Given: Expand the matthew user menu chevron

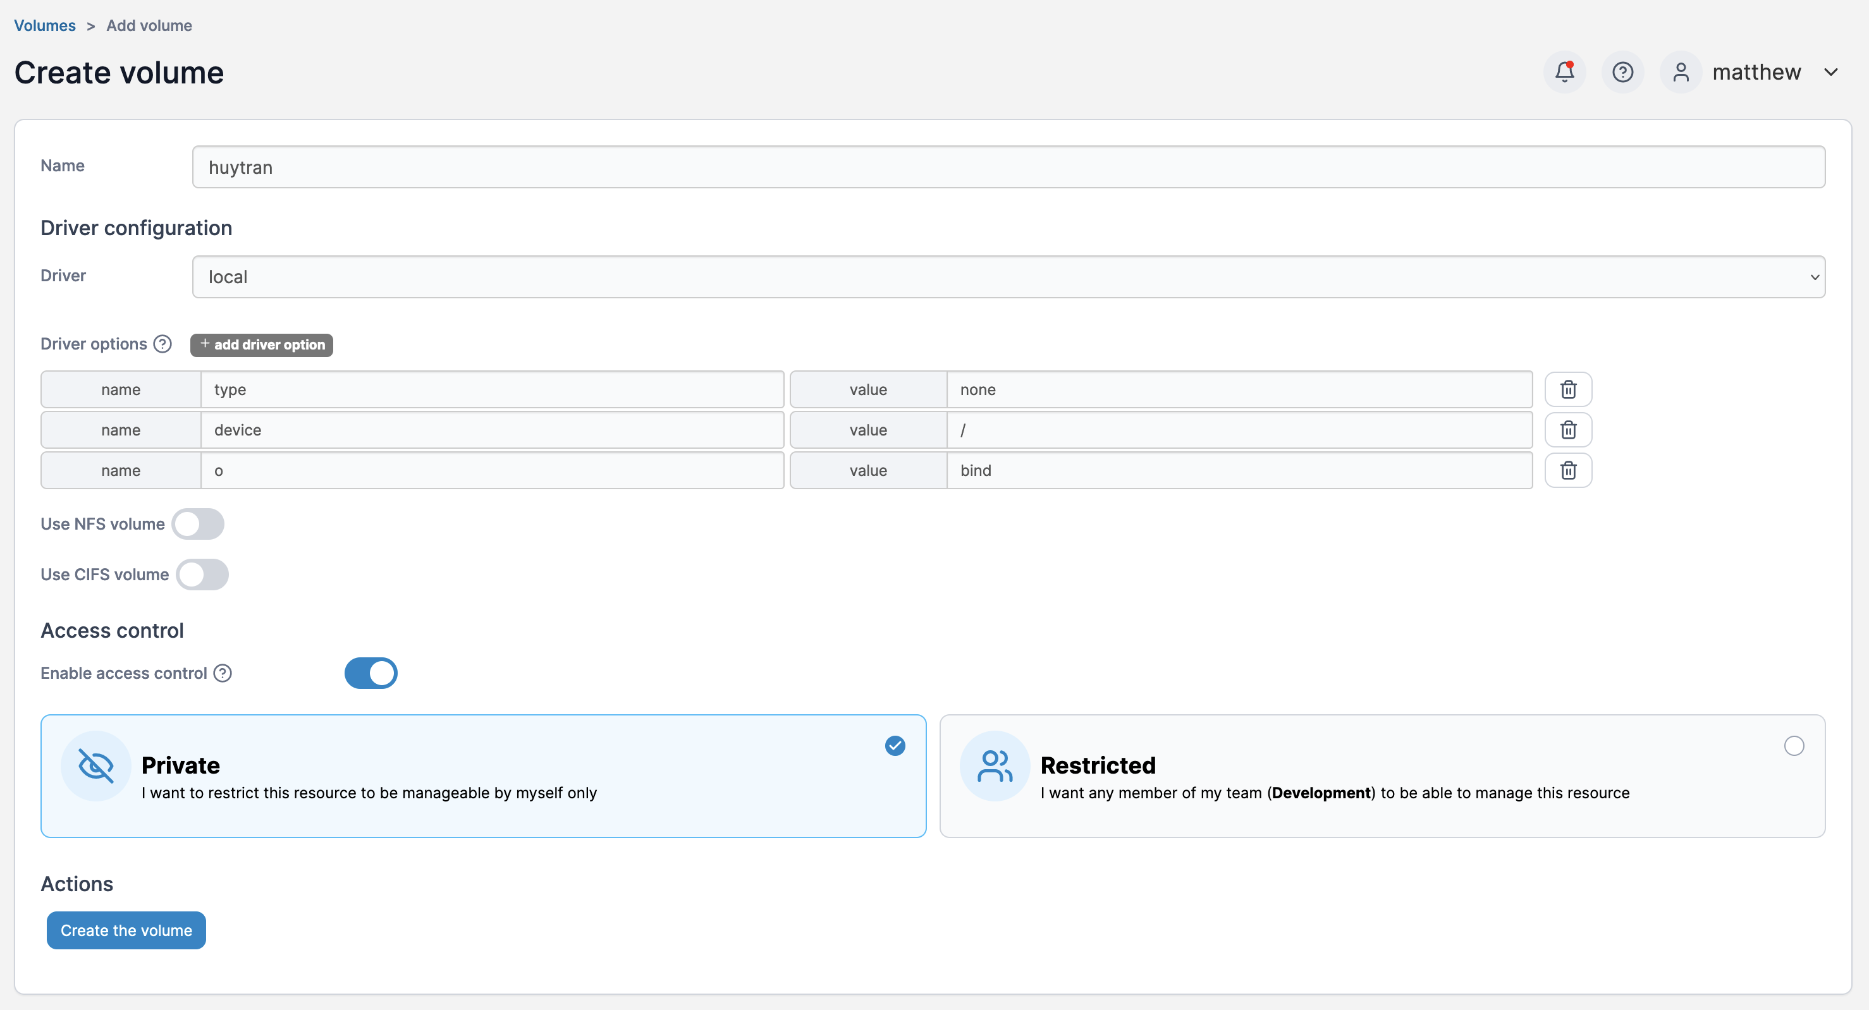Looking at the screenshot, I should [x=1830, y=72].
